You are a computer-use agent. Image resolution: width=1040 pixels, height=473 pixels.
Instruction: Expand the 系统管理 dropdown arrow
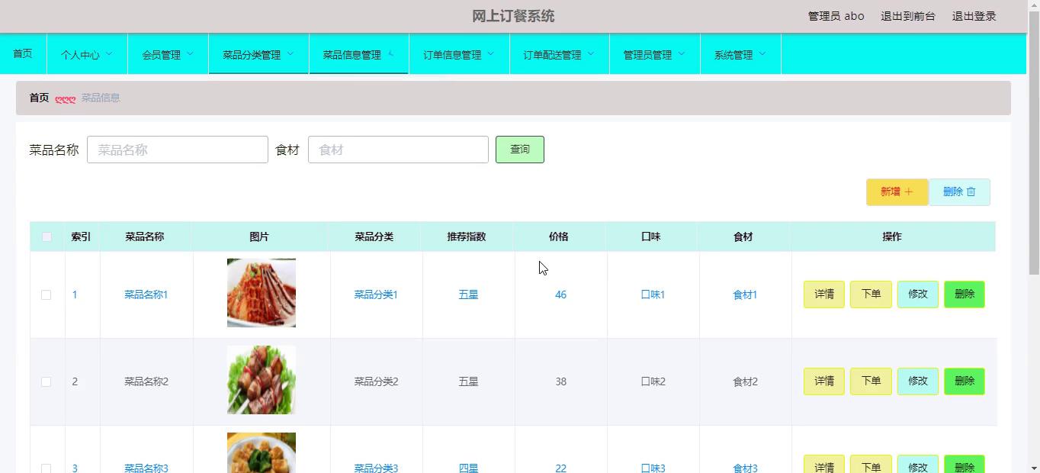(x=762, y=53)
